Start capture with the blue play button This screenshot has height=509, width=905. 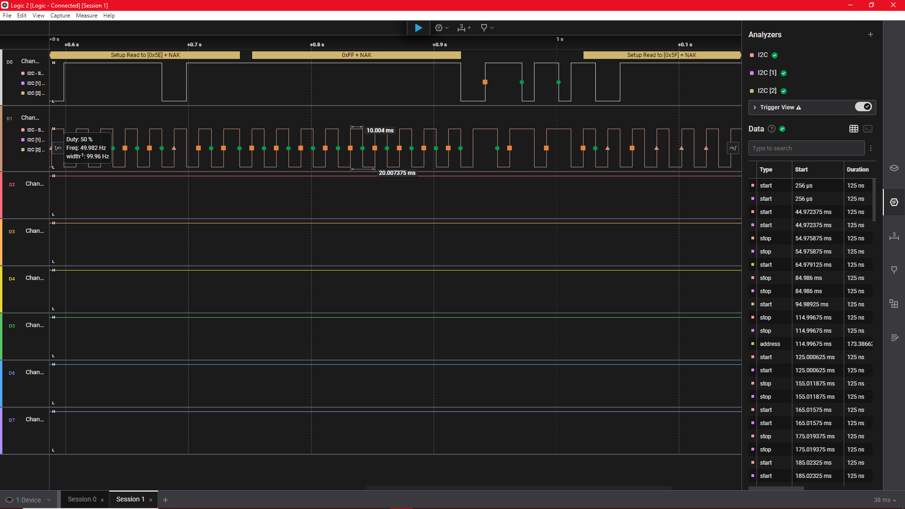(x=418, y=28)
